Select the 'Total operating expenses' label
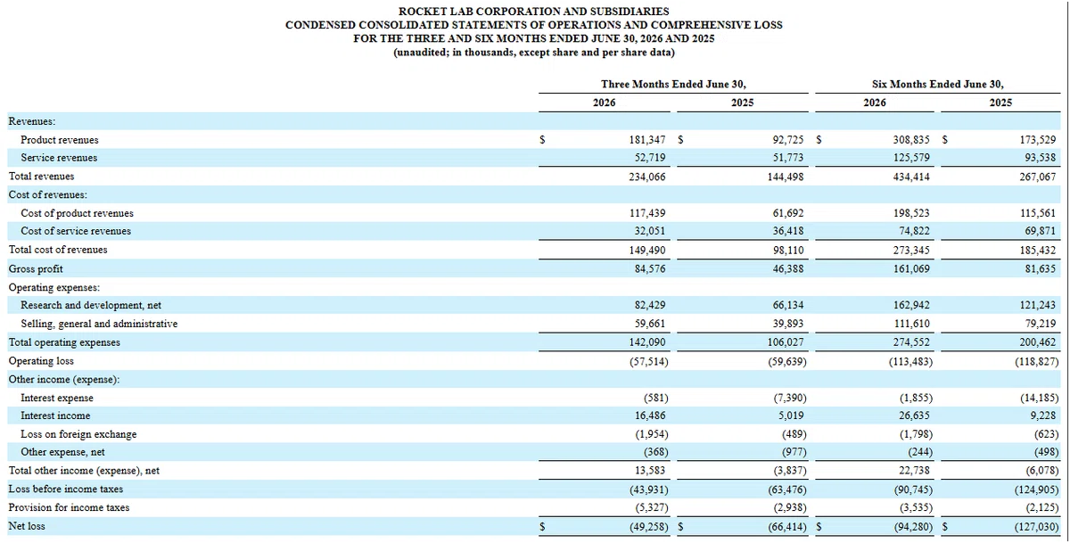Screen dimensions: 1070x543 64,342
